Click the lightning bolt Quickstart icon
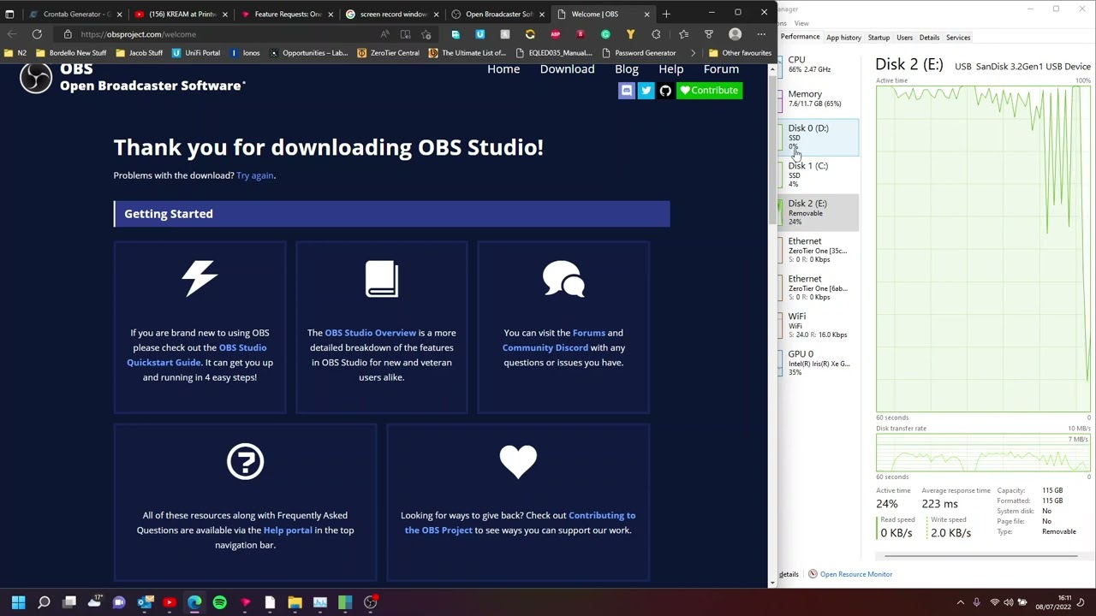The height and width of the screenshot is (616, 1096). point(200,279)
